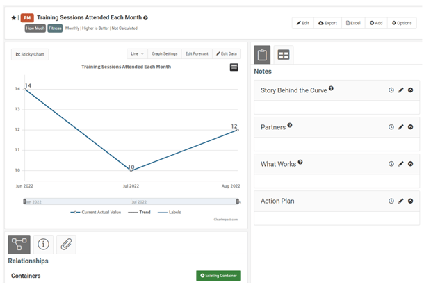Screen dimensions: 424x289
Task: Click the favorite star icon beside title
Action: 13,18
